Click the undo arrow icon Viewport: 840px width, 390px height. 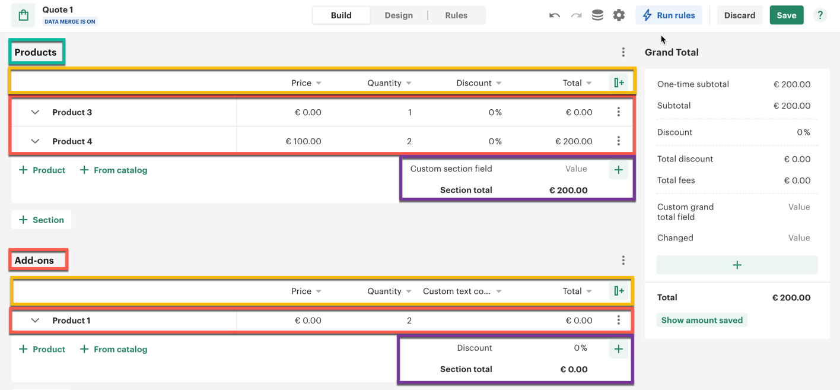(x=555, y=15)
